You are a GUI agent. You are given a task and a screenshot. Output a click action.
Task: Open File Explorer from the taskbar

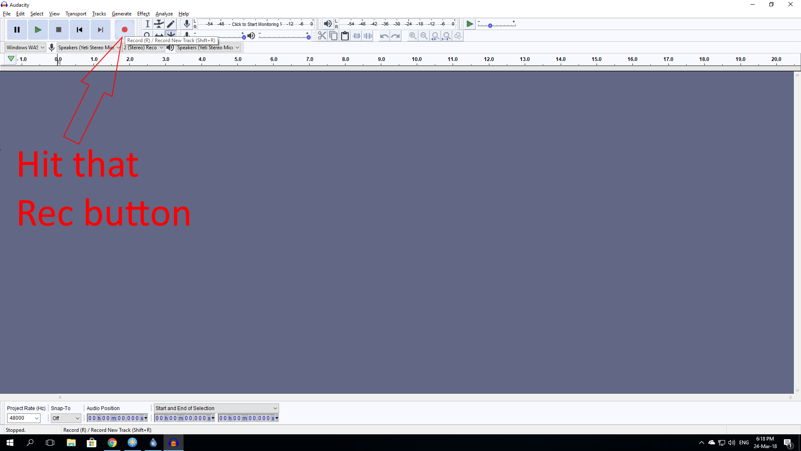tap(71, 443)
